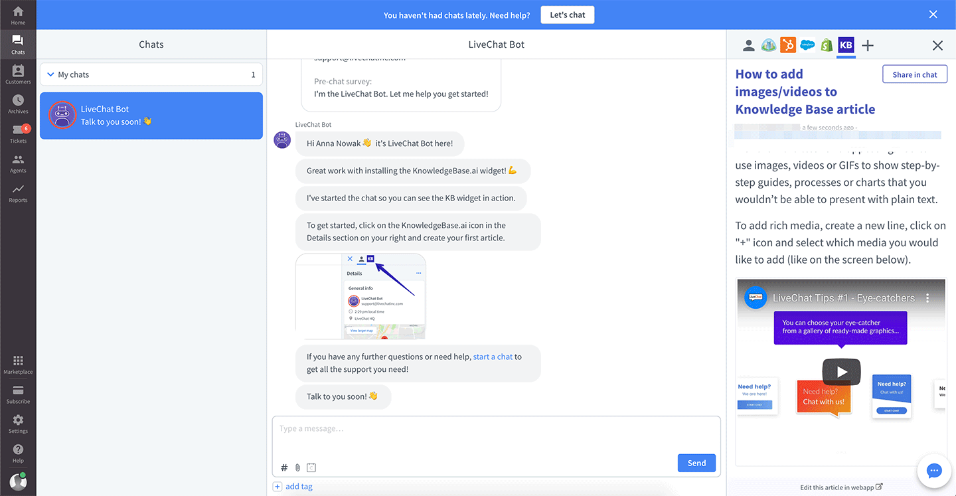Open the Salesforce cloud integration icon

[x=807, y=45]
